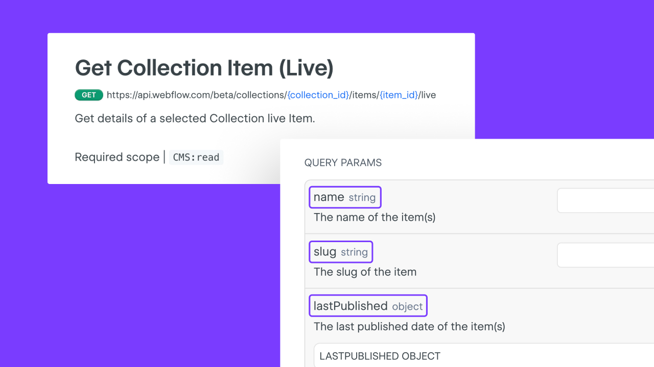654x367 pixels.
Task: Click the 'object' type tag beside lastPublished
Action: [407, 306]
